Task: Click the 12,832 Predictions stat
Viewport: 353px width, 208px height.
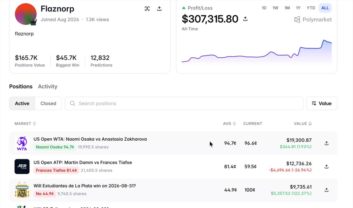Action: [x=101, y=61]
